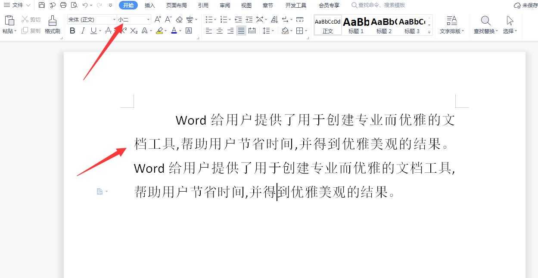This screenshot has width=538, height=278.
Task: Open the 章节 (Chapter) tab
Action: 267,5
